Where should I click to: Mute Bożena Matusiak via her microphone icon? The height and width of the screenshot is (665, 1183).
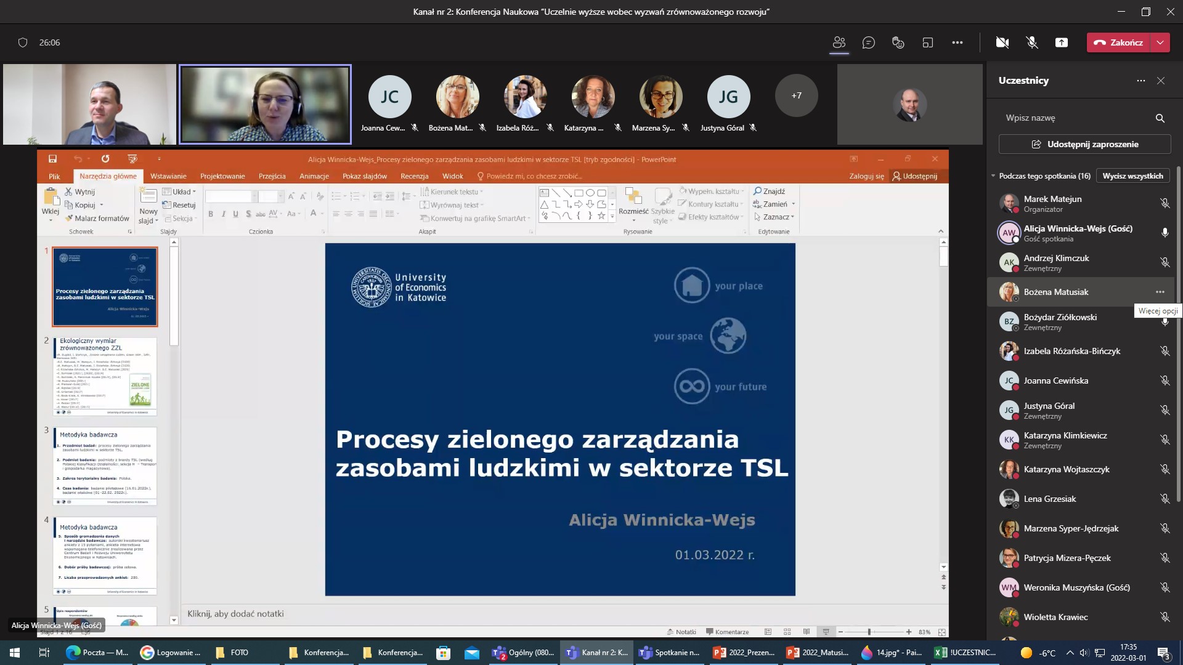coord(1165,292)
